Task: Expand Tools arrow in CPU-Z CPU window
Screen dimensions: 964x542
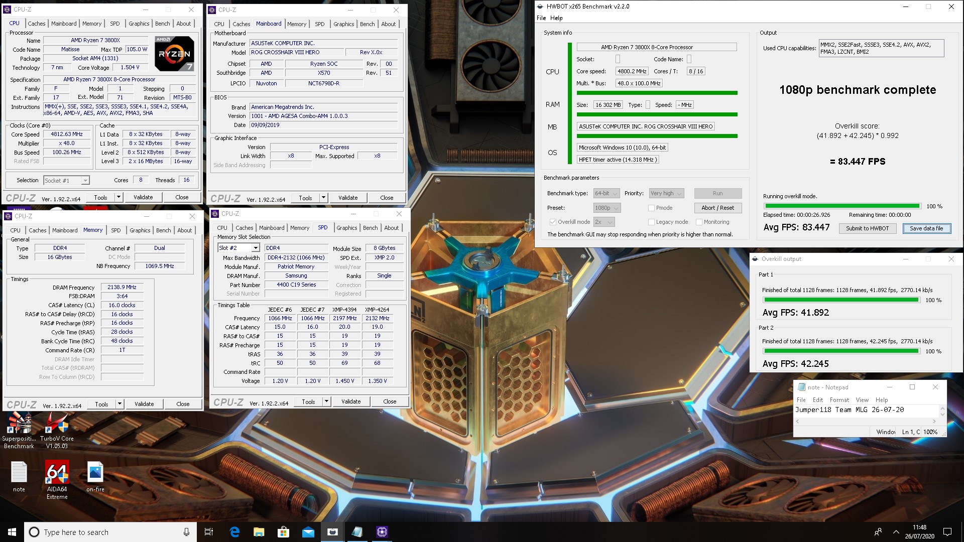Action: 119,197
